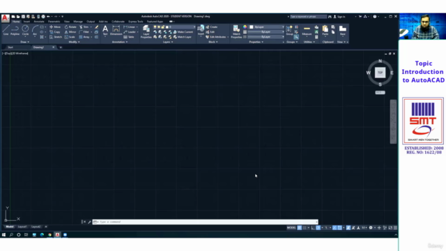Click the Insert block icon

201,30
